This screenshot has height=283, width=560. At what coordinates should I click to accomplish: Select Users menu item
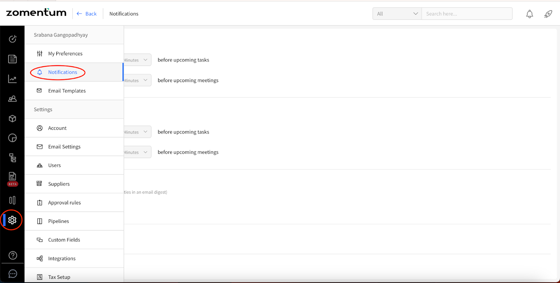74,165
